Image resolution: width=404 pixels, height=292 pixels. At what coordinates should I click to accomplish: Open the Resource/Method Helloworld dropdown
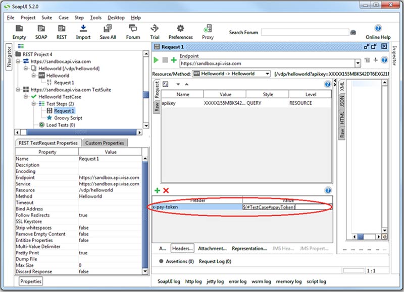click(267, 74)
